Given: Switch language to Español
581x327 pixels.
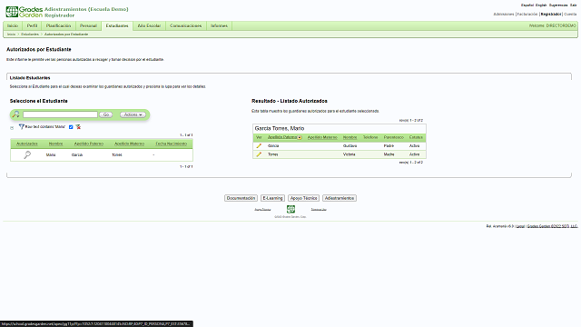Looking at the screenshot, I should tap(527, 5).
